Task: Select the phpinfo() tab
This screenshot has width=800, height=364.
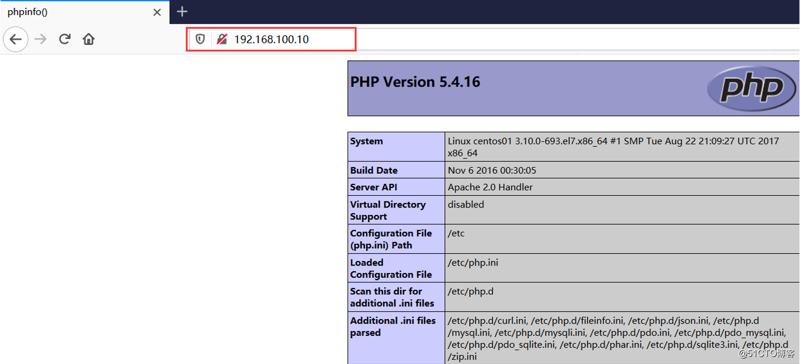Action: tap(85, 12)
